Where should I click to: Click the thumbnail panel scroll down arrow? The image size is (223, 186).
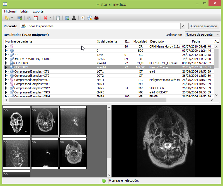[x=109, y=175]
